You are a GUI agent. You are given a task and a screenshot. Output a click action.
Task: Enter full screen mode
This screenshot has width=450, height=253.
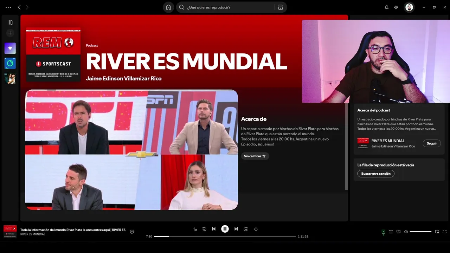pos(445,232)
